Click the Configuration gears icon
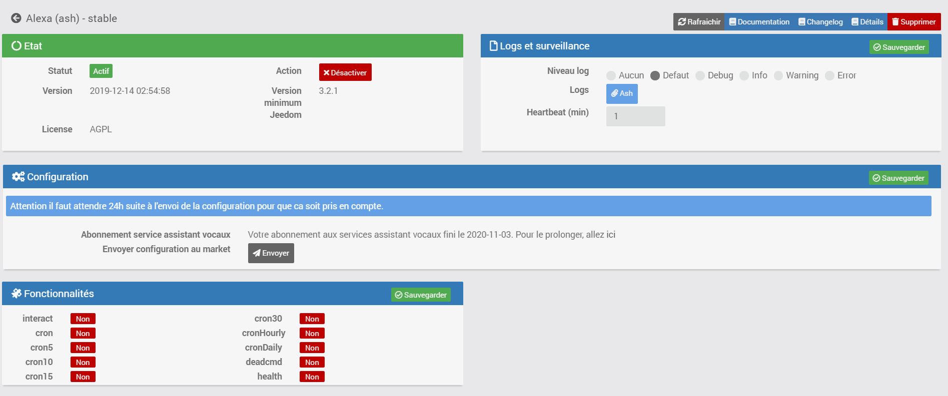The image size is (948, 396). click(x=19, y=177)
